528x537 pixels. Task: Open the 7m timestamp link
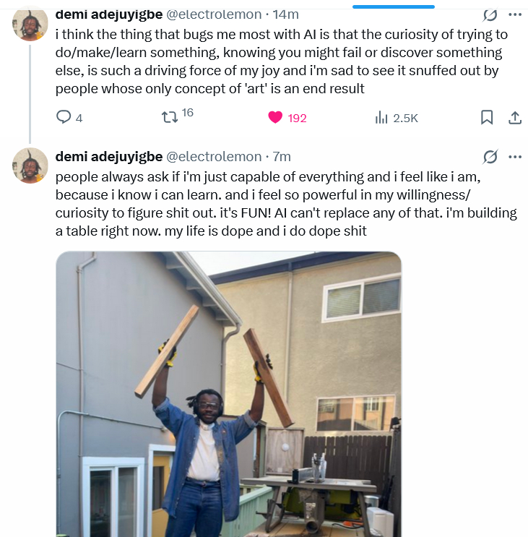(x=281, y=156)
